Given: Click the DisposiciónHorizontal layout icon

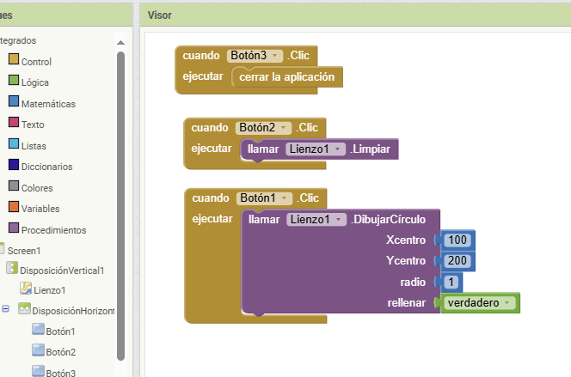Looking at the screenshot, I should pos(24,308).
